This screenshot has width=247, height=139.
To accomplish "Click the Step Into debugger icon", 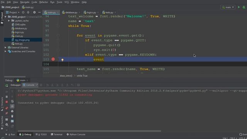I will click(52, 85).
